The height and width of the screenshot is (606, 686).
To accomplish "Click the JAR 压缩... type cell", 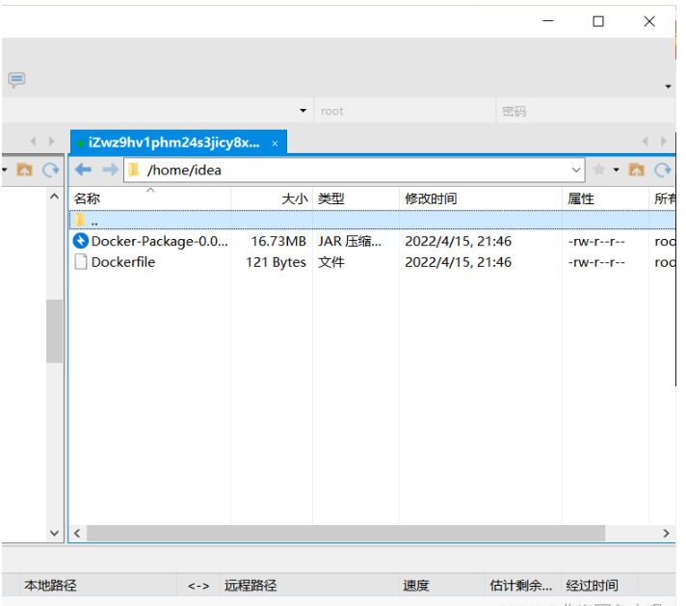I will (x=350, y=241).
